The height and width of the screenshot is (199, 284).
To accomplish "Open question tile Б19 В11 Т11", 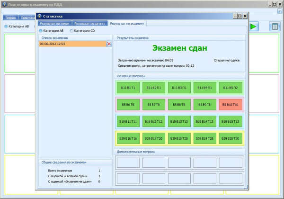I will (x=128, y=121).
